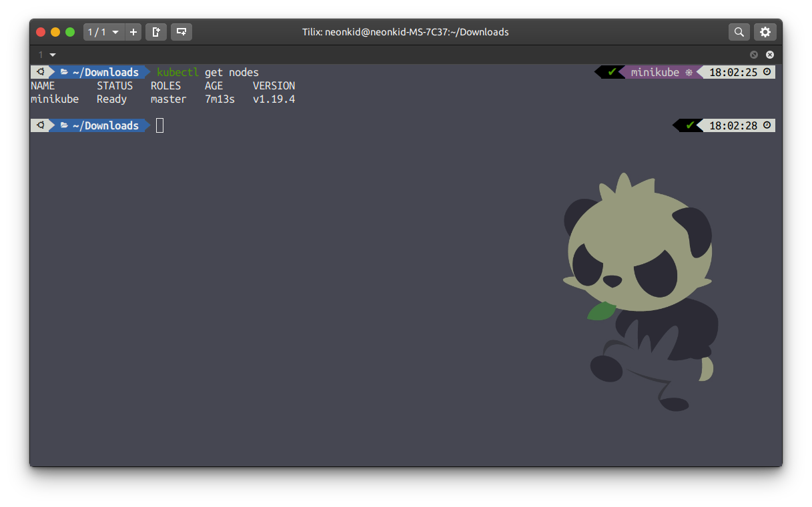This screenshot has height=507, width=812.
Task: Click the master role value
Action: (x=168, y=99)
